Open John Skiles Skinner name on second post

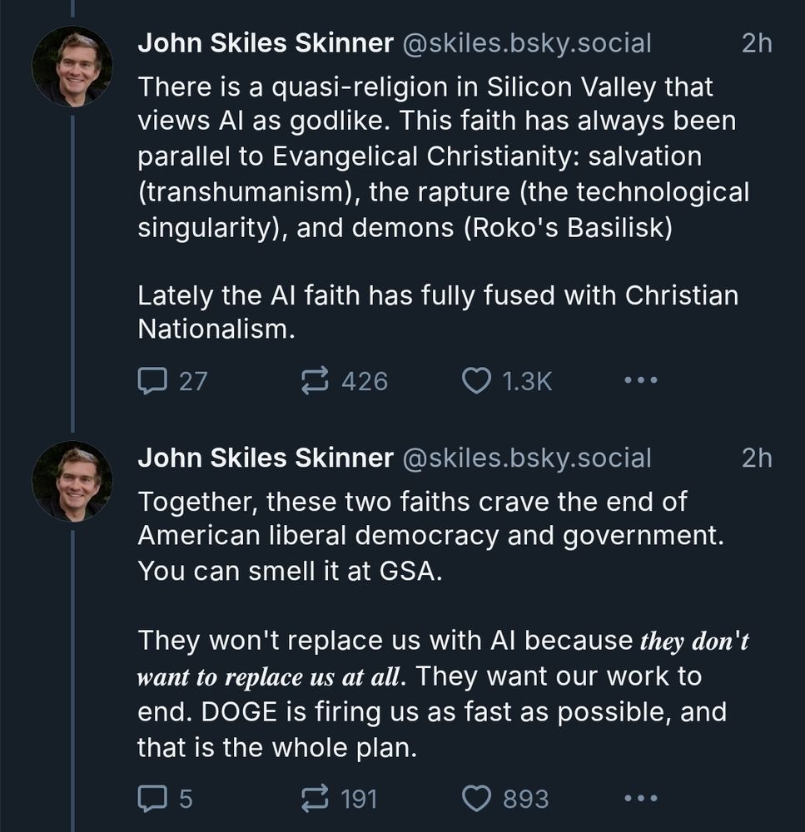tap(265, 458)
